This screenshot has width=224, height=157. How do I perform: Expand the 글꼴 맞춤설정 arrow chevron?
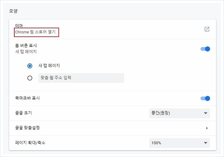pos(207,128)
